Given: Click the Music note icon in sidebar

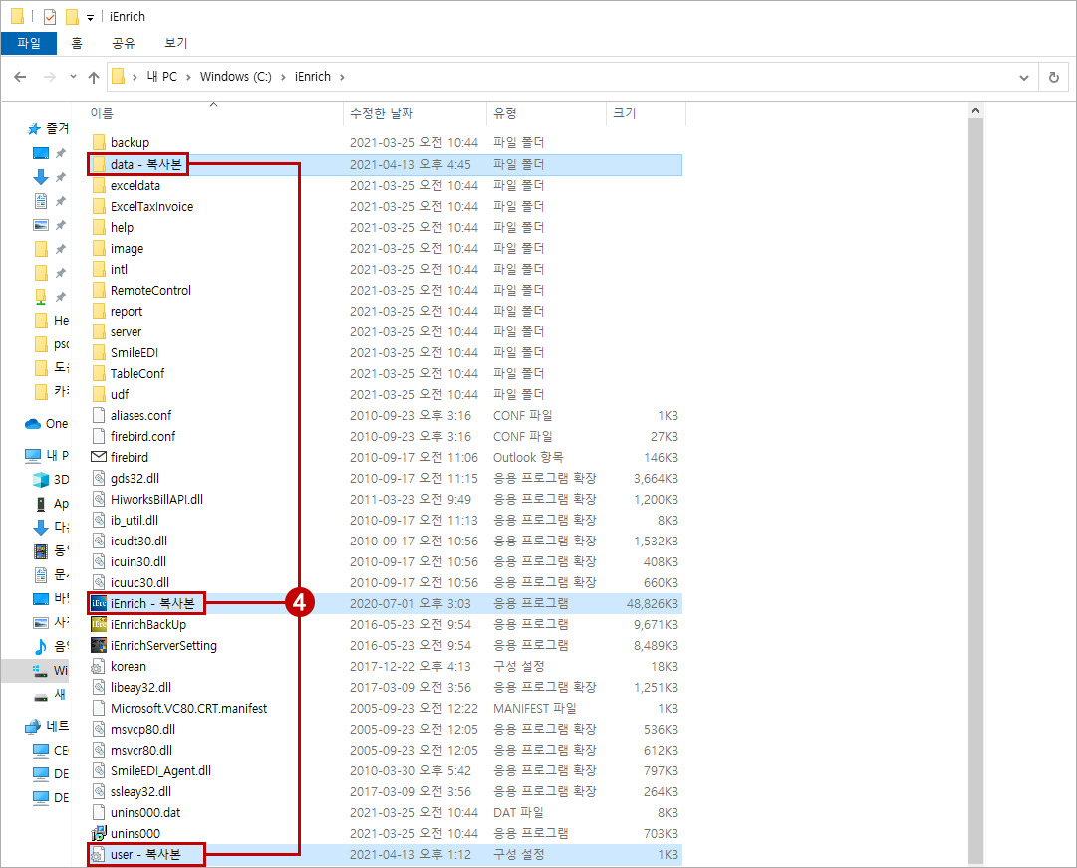Looking at the screenshot, I should pyautogui.click(x=41, y=646).
